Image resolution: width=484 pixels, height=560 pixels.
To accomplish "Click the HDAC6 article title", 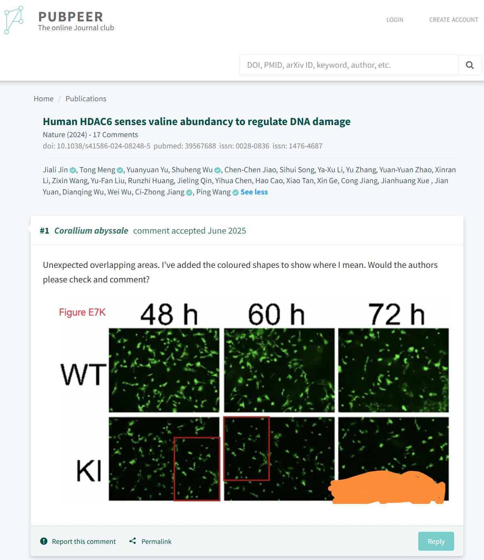I will [x=196, y=121].
